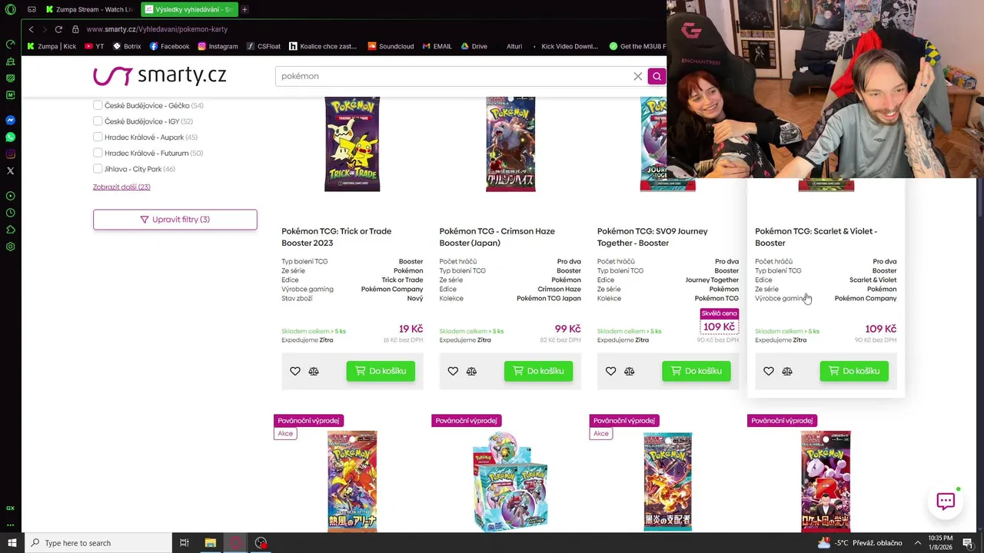Image resolution: width=984 pixels, height=553 pixels.
Task: Open the Soundcloud bookmark
Action: 391,46
